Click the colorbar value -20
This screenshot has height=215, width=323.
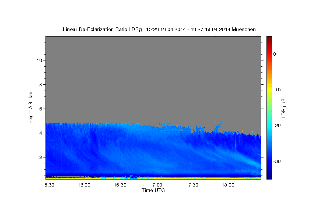tap(277, 126)
